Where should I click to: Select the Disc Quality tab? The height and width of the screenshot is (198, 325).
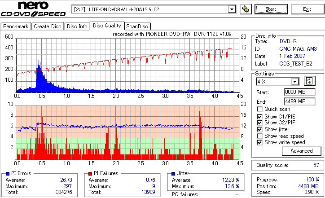click(x=107, y=26)
